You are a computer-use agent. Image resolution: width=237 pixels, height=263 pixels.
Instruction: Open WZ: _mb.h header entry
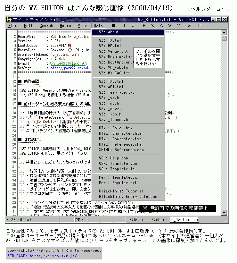(128, 103)
